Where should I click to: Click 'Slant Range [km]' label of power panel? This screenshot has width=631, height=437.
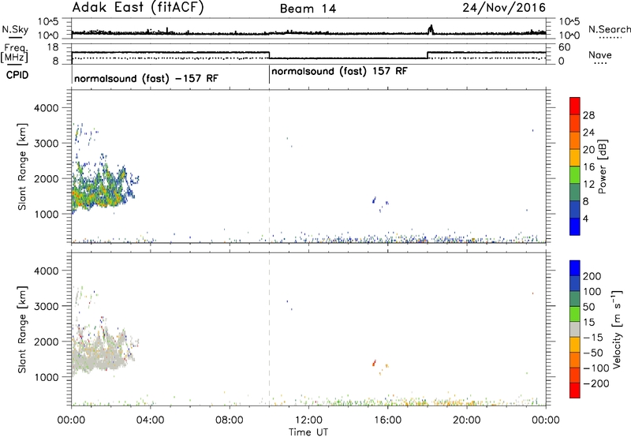tap(22, 166)
